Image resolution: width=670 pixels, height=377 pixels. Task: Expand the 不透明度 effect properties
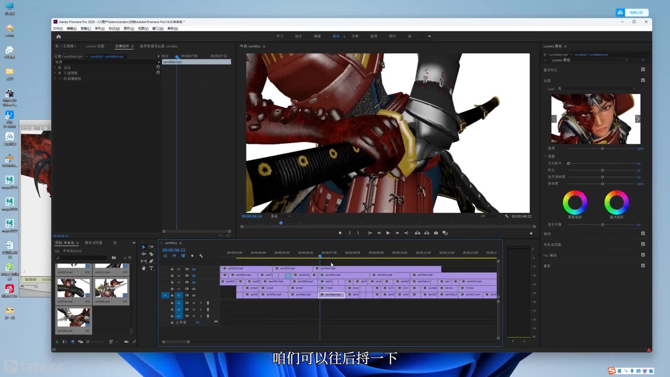click(x=55, y=73)
